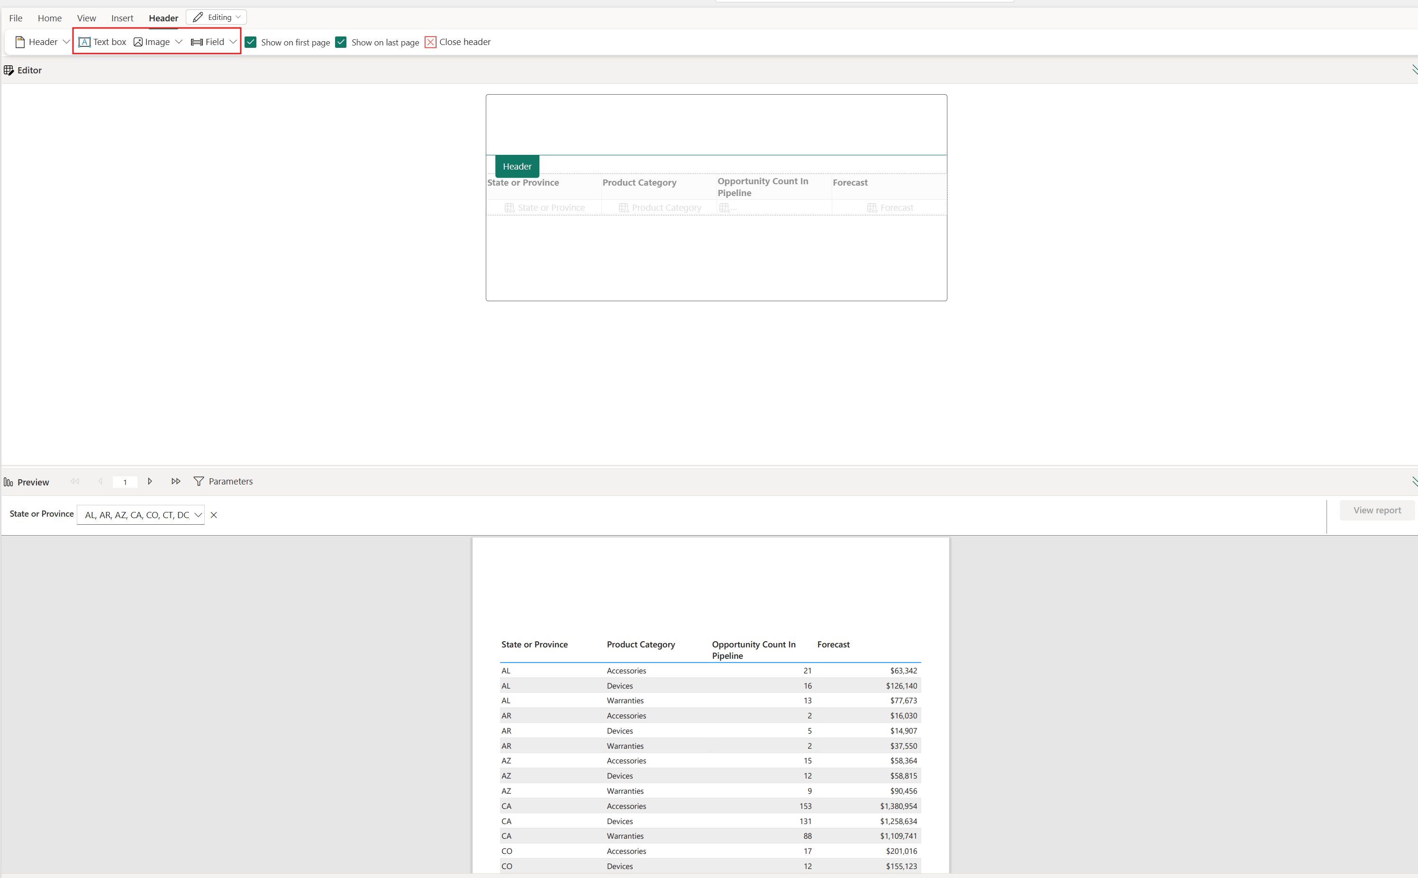Click next page navigation control
This screenshot has height=878, width=1418.
(x=150, y=482)
